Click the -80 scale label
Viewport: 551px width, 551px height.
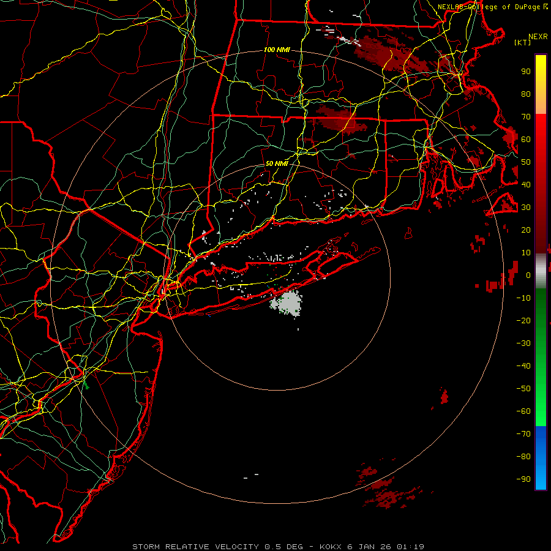pyautogui.click(x=523, y=457)
